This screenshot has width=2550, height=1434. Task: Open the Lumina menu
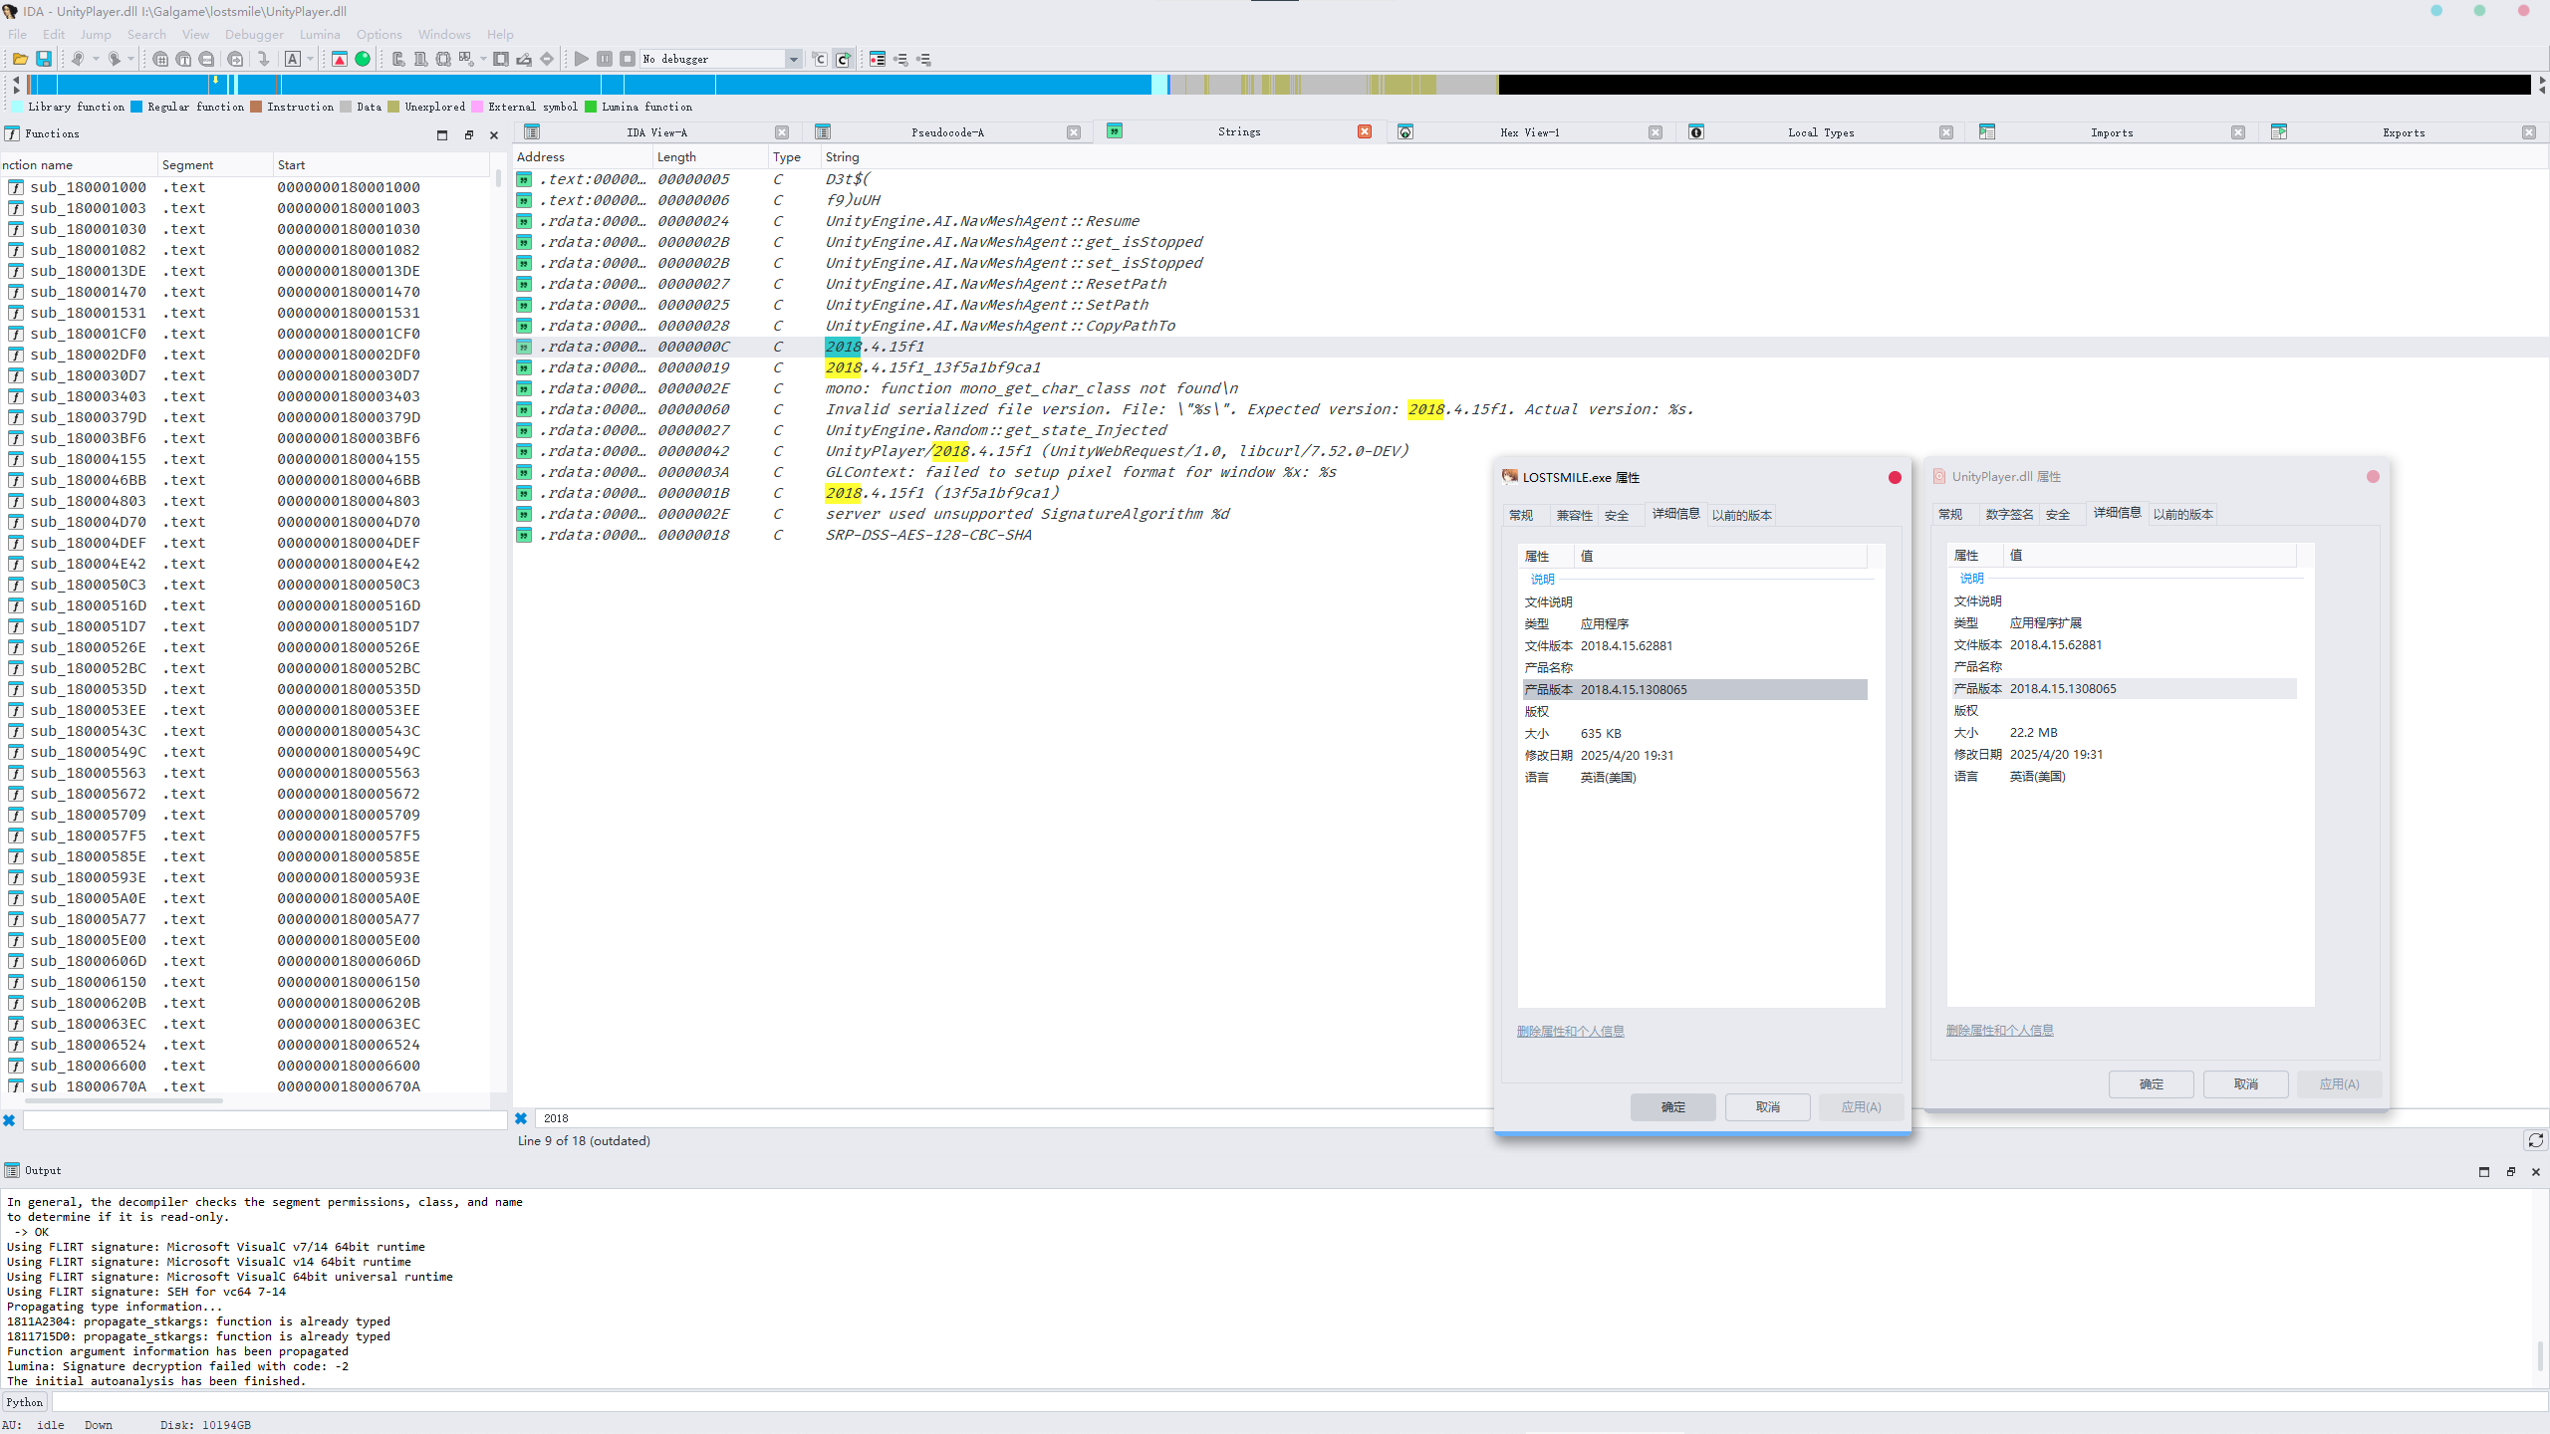pos(320,34)
